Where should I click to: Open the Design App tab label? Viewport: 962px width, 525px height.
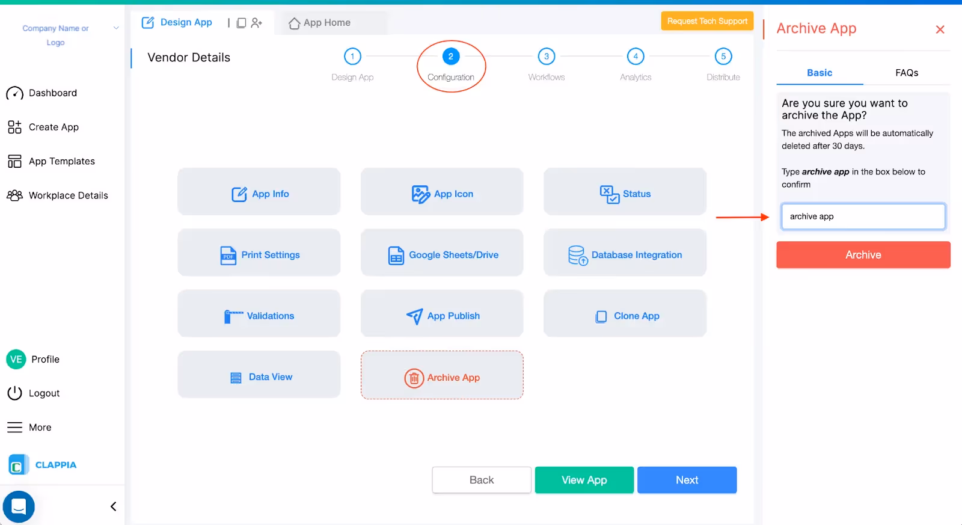pos(186,22)
